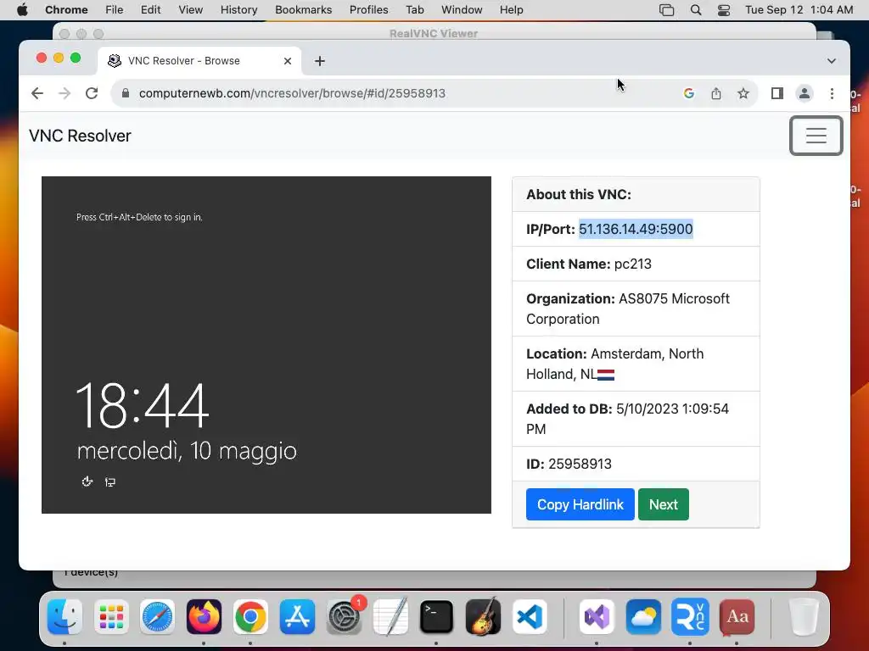Screen dimensions: 869x651
Task: Click the ease of access lock screen icon
Action: coord(87,481)
